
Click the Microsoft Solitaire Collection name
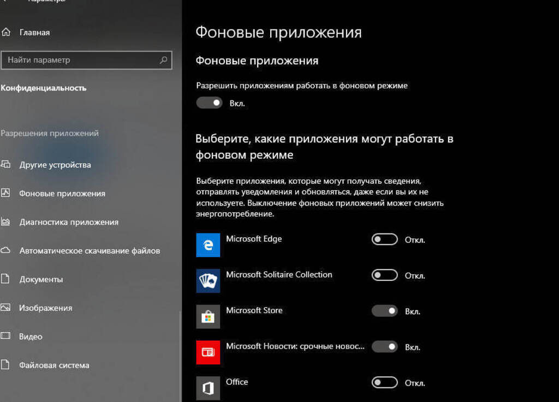279,274
